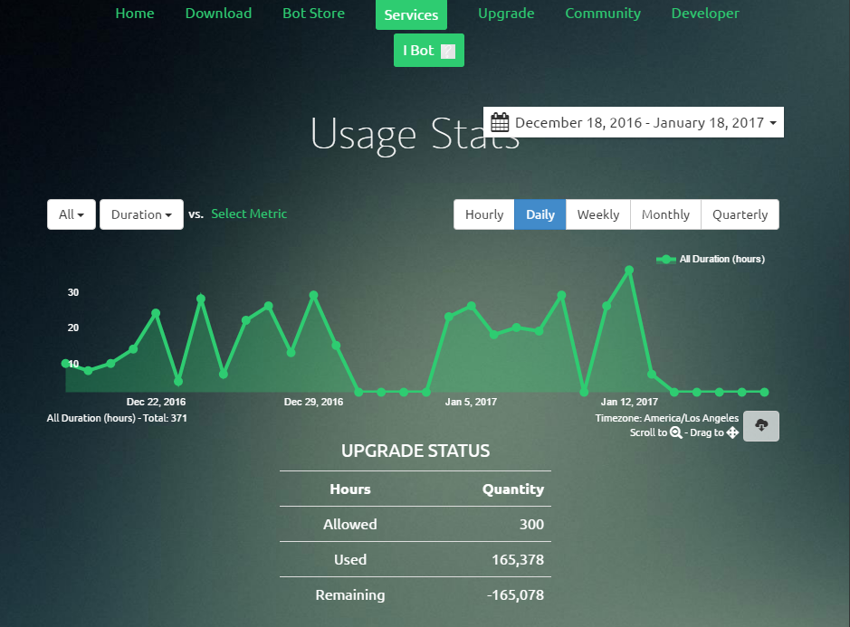
Task: Open the Community nav link
Action: pos(603,13)
